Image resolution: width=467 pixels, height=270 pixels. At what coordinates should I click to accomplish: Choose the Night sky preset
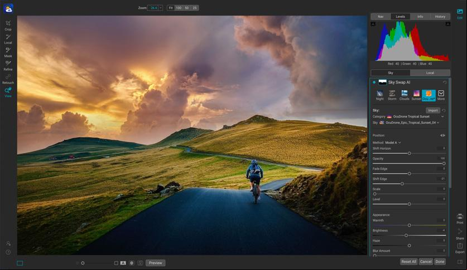pos(380,95)
